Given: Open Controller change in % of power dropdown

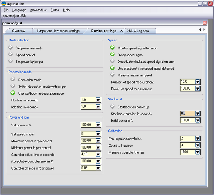Looking at the screenshot, I should coord(98,168).
